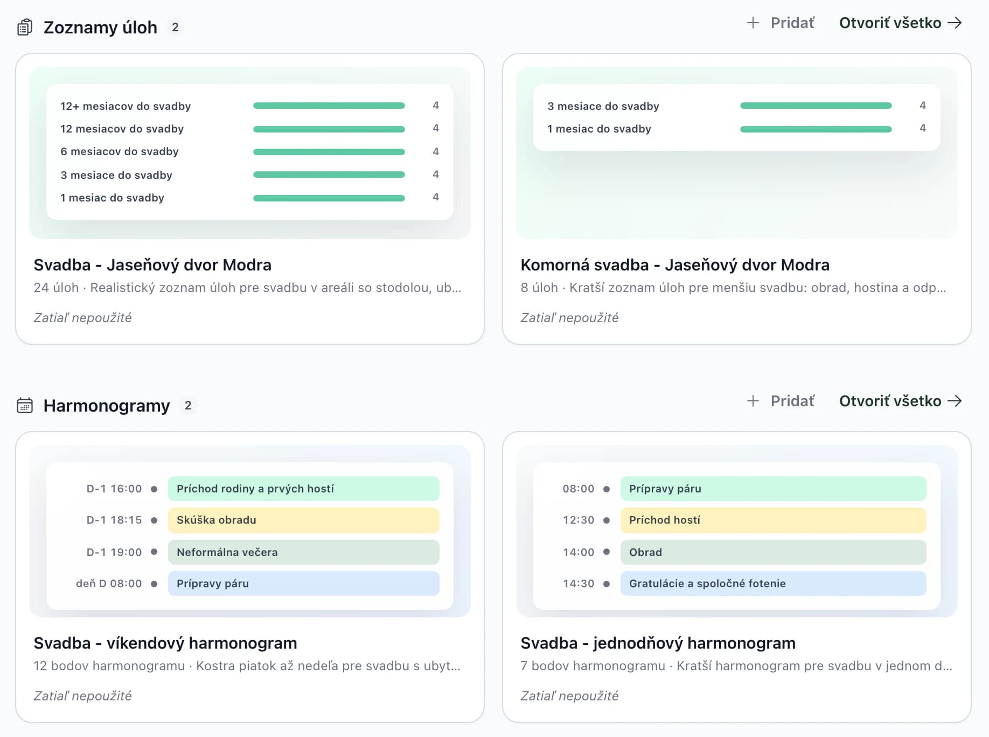Click the deň D 08:00 time label

point(109,583)
